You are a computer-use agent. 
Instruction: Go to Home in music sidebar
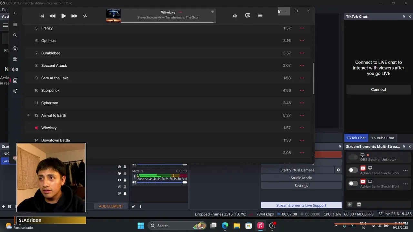pyautogui.click(x=15, y=48)
